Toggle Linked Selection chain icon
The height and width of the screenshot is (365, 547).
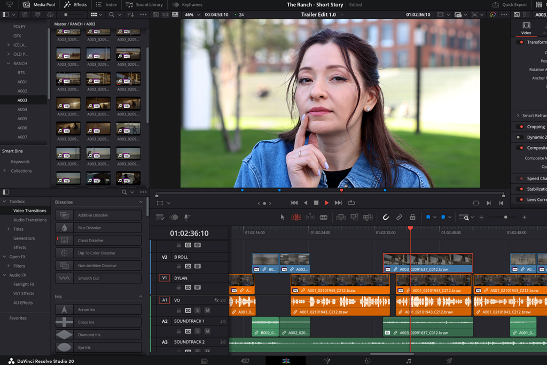[x=399, y=217]
